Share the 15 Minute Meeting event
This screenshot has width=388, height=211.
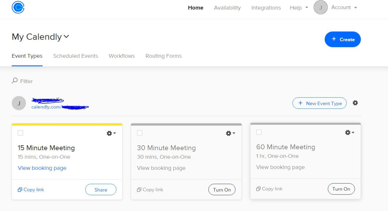coord(101,190)
